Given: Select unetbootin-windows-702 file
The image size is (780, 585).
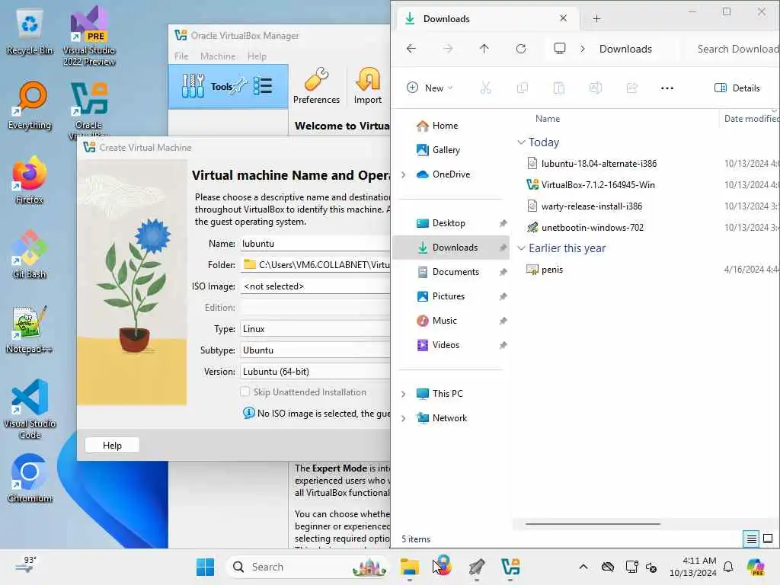Looking at the screenshot, I should [x=592, y=228].
